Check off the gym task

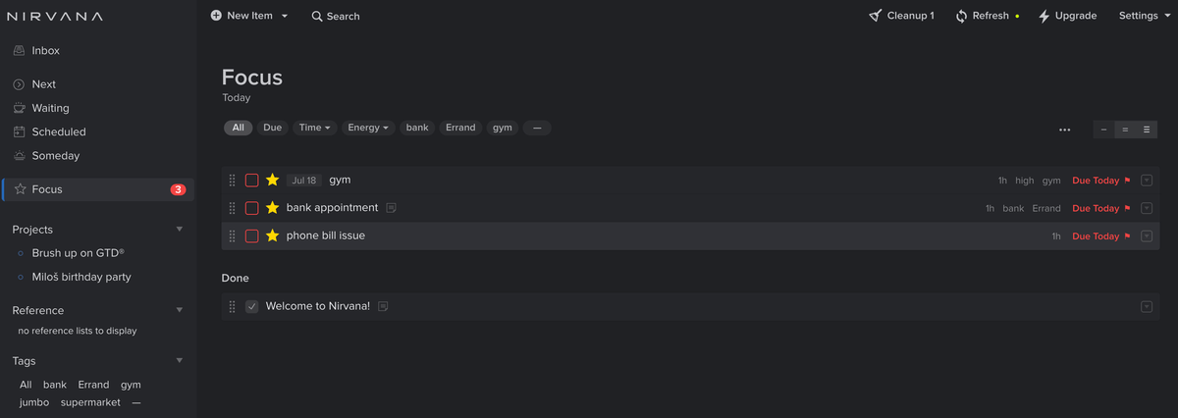coord(252,181)
